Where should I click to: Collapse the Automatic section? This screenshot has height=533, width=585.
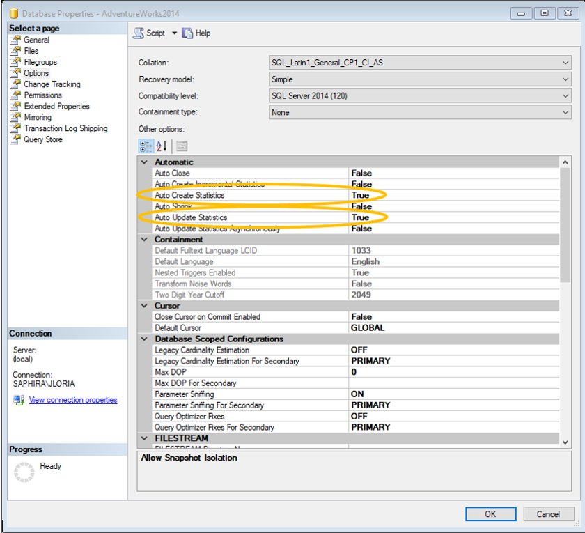click(x=144, y=162)
